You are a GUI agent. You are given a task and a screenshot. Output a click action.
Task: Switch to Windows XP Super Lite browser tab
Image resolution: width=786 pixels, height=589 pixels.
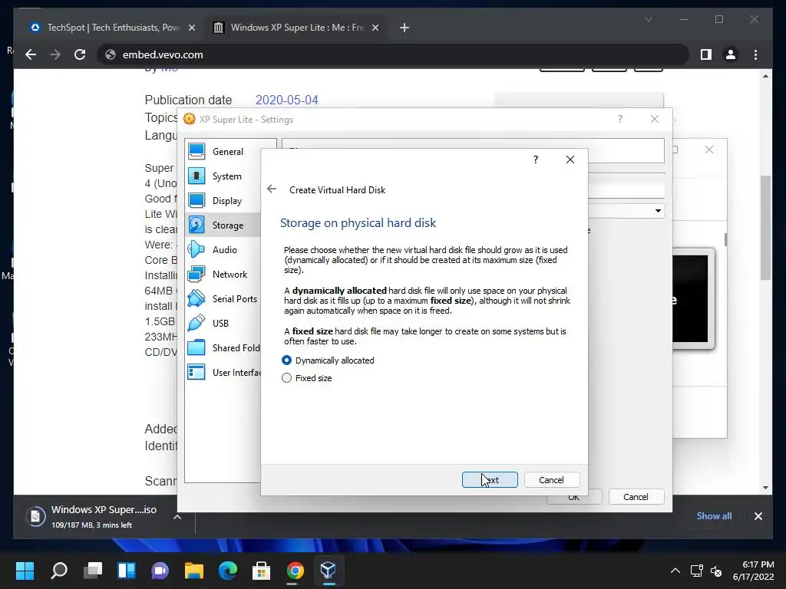coord(297,28)
